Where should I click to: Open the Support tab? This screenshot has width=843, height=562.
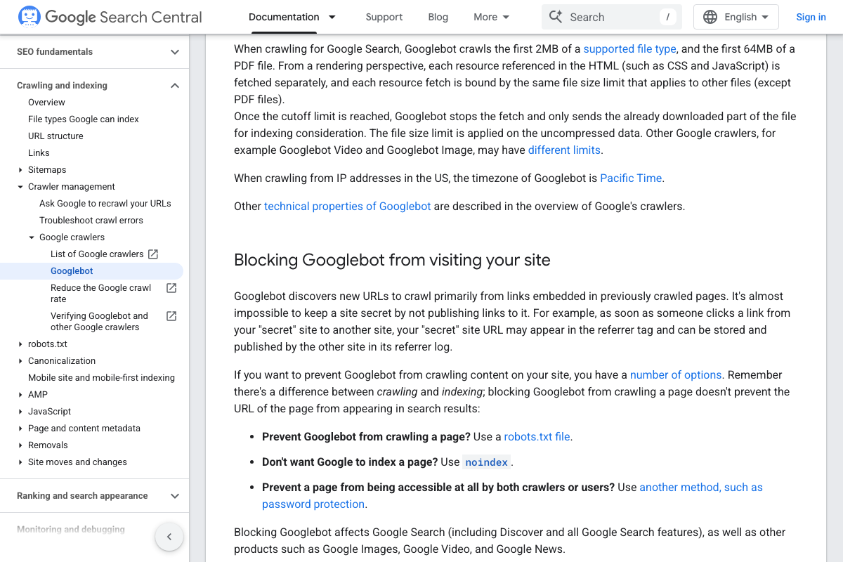(x=384, y=17)
